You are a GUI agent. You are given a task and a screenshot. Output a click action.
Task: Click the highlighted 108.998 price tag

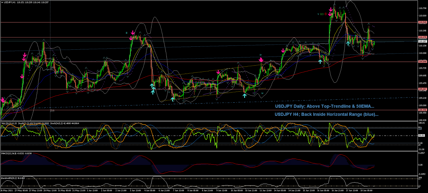423,110
